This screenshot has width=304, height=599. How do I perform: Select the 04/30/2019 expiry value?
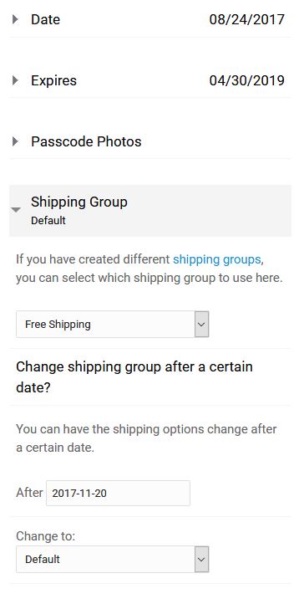coord(246,80)
